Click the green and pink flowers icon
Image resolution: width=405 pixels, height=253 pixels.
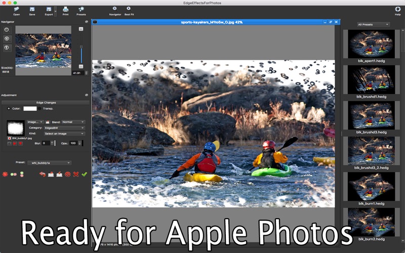pos(14,175)
